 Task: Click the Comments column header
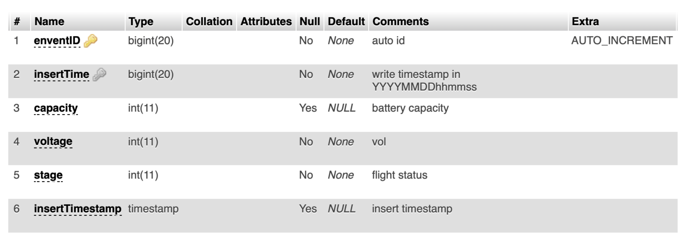[400, 22]
